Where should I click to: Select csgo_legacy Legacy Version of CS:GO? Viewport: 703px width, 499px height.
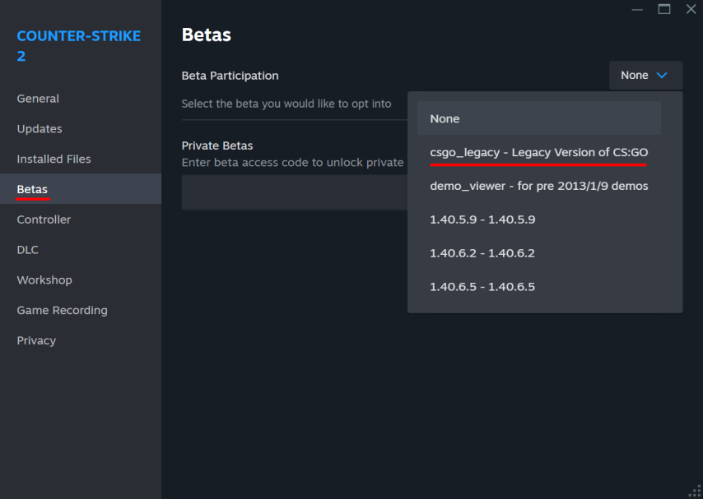(x=539, y=152)
